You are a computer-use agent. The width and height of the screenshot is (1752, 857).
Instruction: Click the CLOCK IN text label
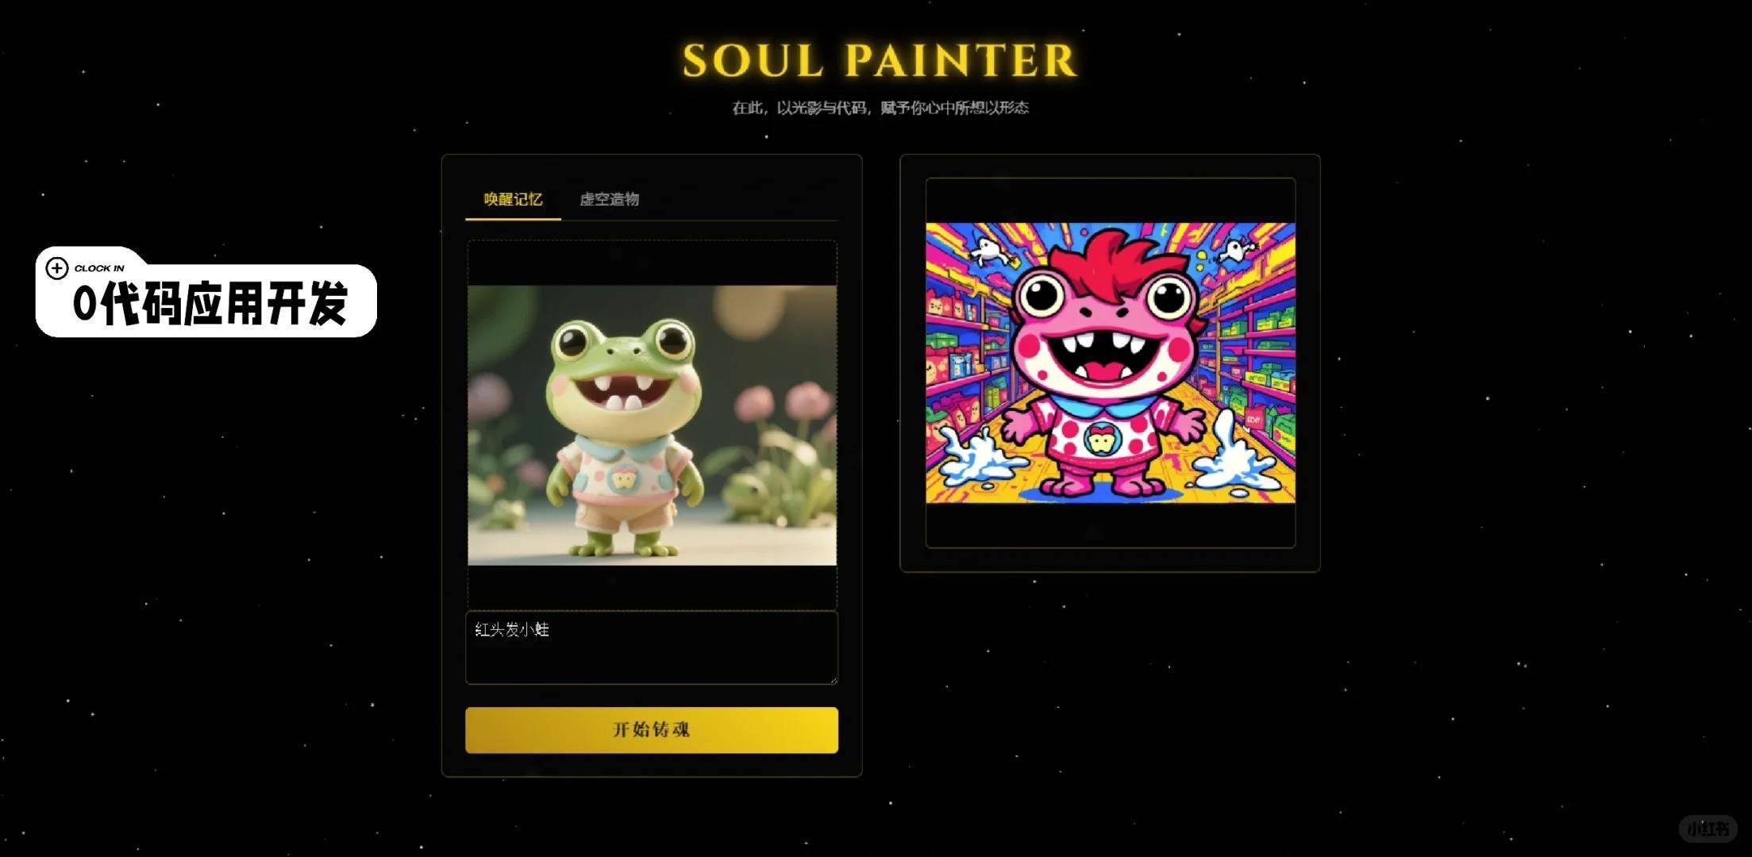[x=99, y=268]
